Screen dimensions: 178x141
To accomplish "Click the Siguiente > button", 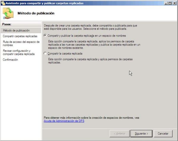I will click(141, 134).
